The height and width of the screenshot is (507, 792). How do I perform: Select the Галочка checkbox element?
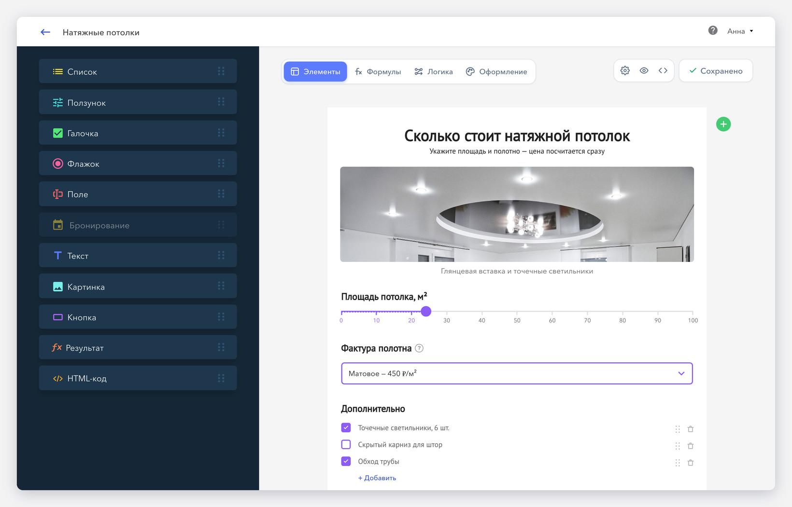[138, 133]
